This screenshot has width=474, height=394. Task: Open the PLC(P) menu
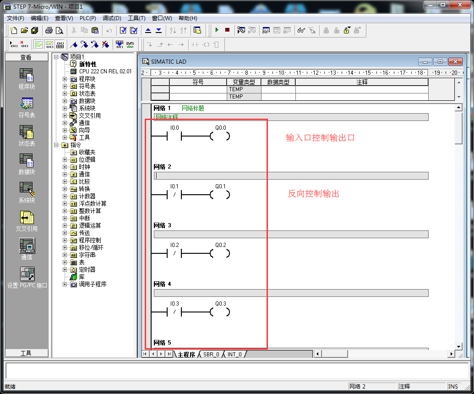click(x=87, y=18)
